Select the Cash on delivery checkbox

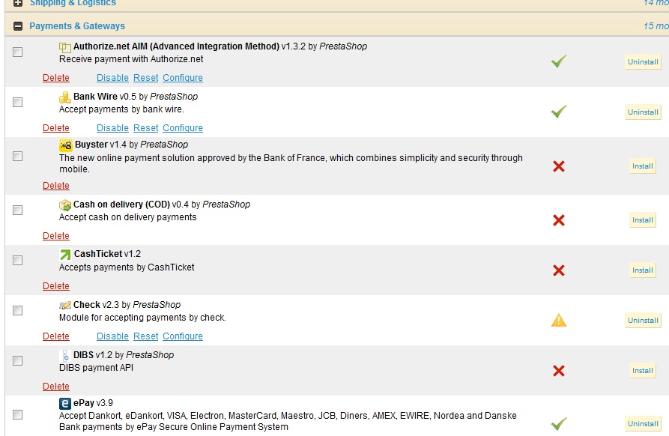pos(18,211)
